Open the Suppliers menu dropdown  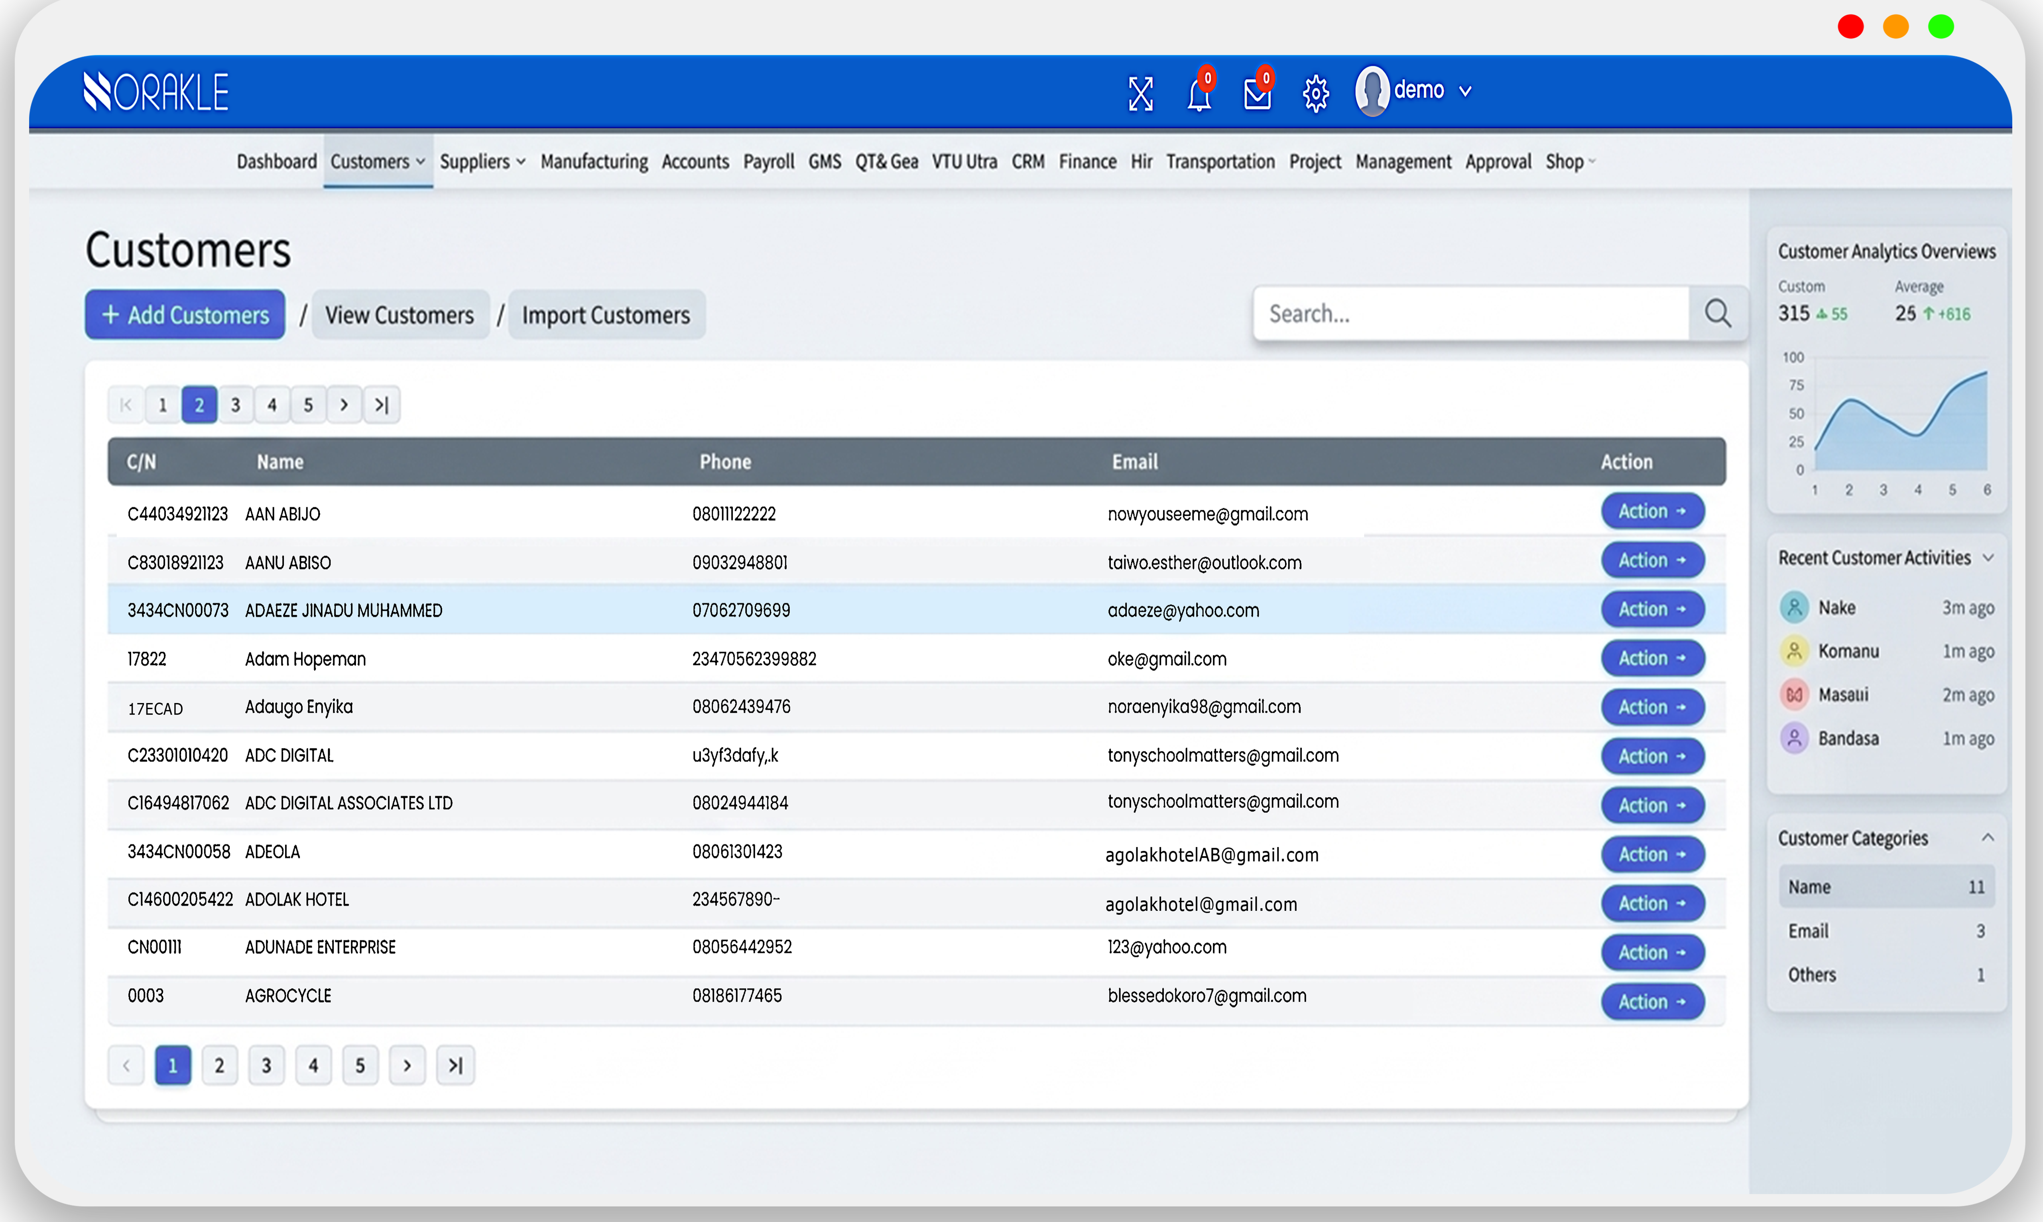482,161
